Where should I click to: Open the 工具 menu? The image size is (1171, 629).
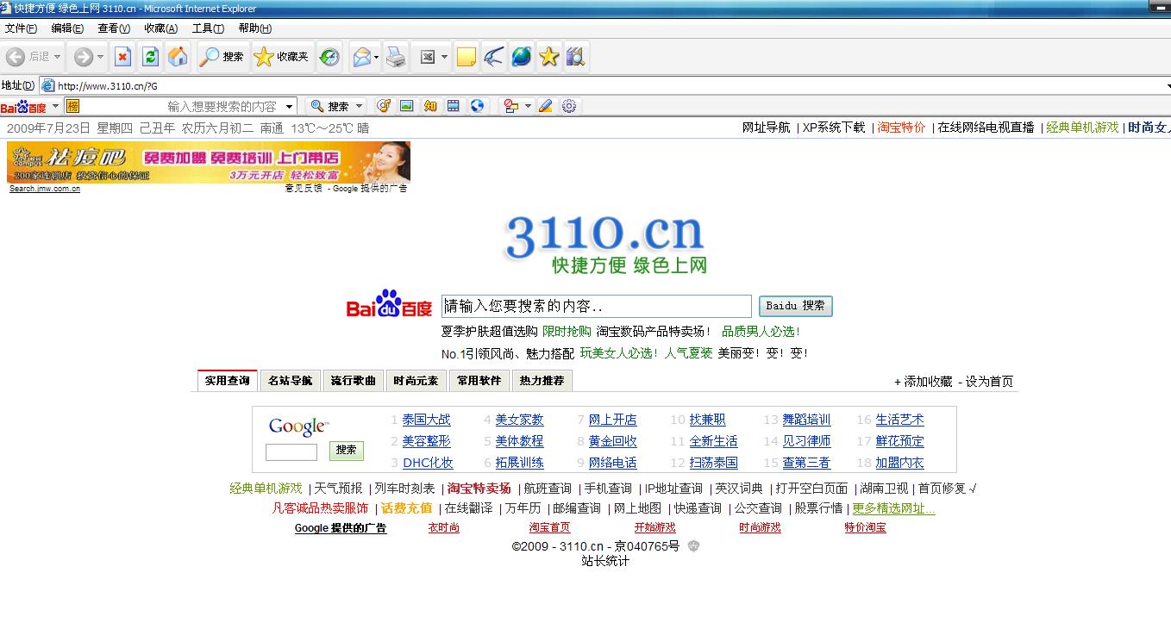click(208, 28)
